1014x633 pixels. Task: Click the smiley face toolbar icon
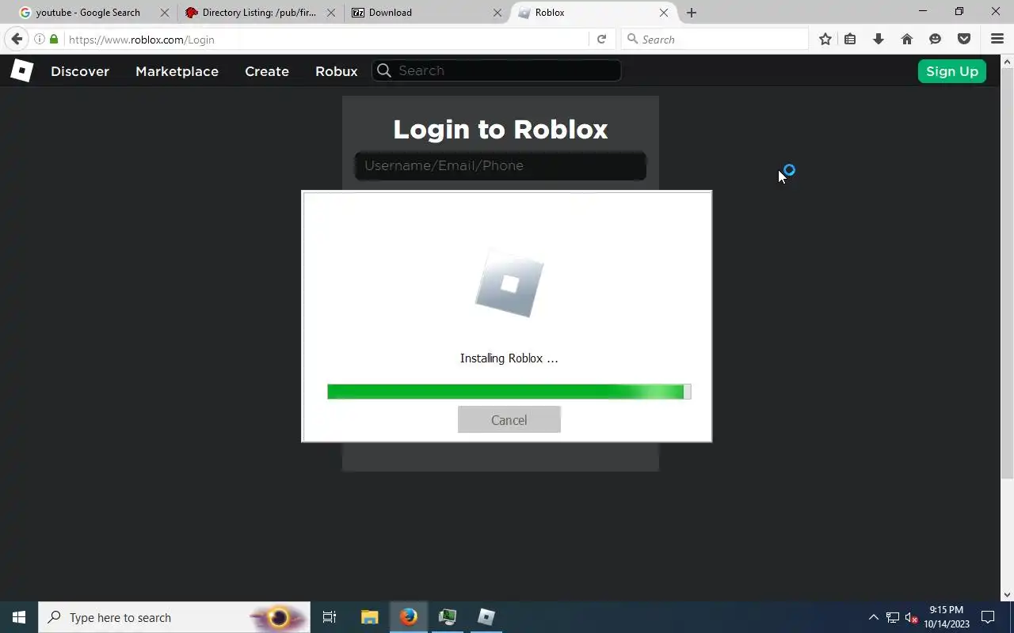(x=936, y=39)
